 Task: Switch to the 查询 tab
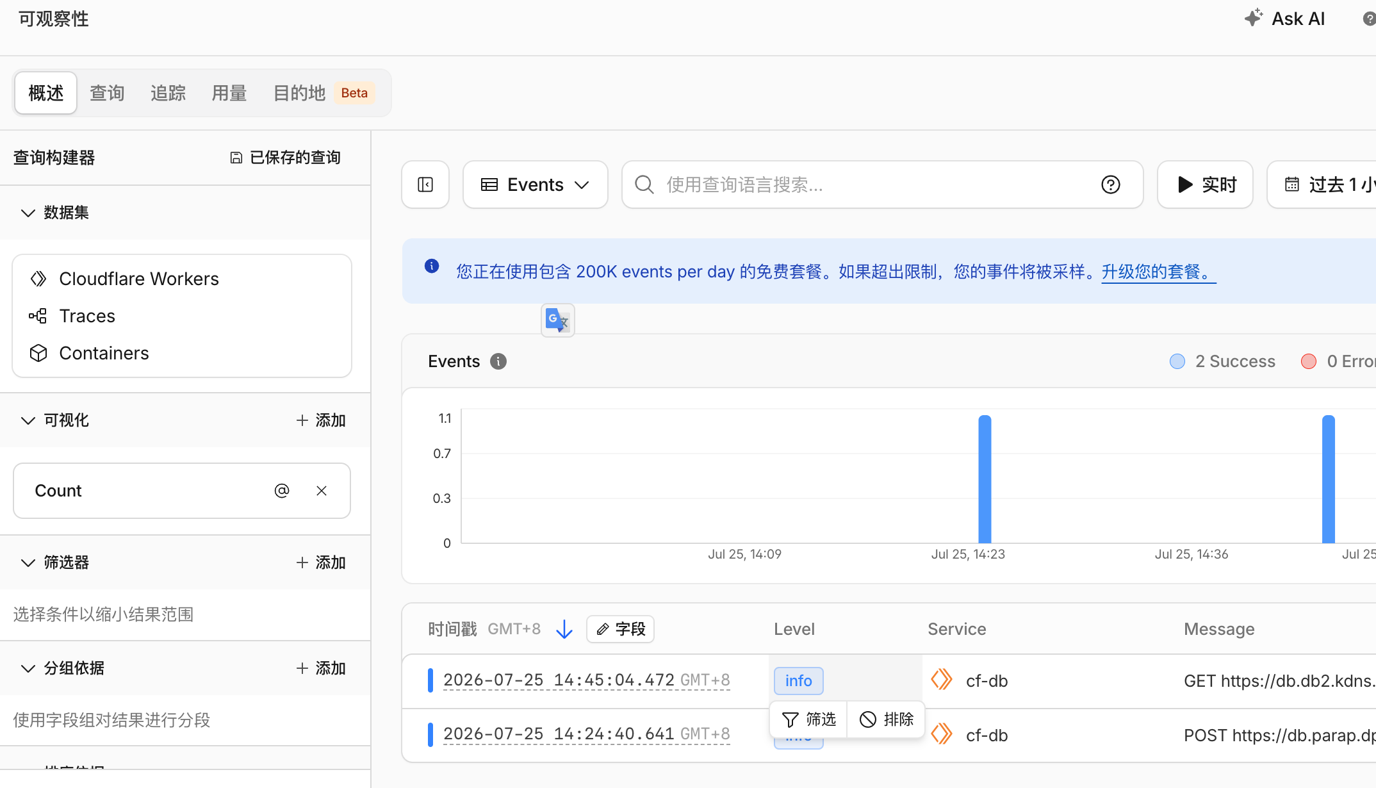pyautogui.click(x=107, y=93)
